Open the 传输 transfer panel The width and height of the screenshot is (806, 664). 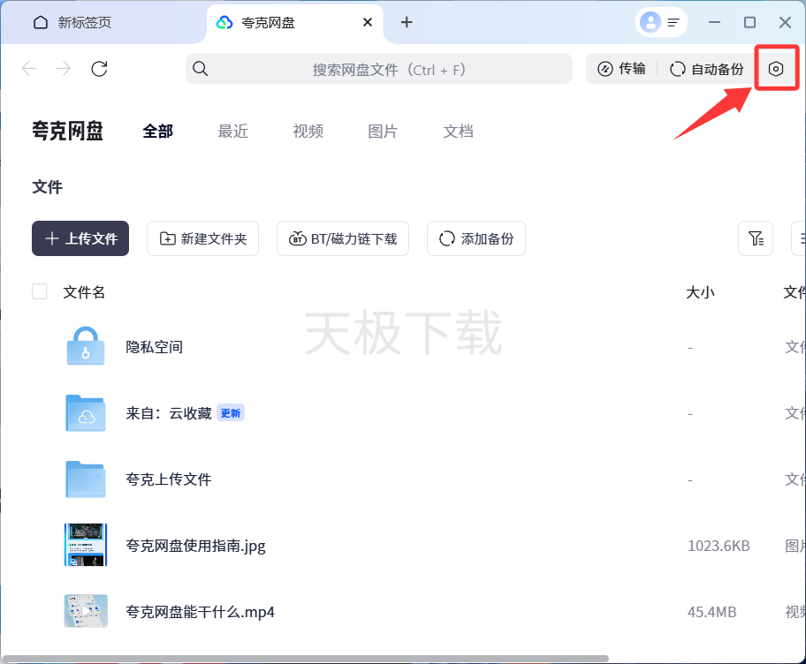pyautogui.click(x=621, y=69)
